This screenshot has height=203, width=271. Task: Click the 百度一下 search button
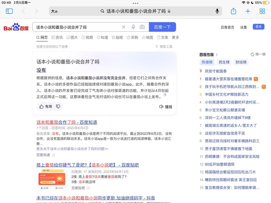tap(162, 27)
